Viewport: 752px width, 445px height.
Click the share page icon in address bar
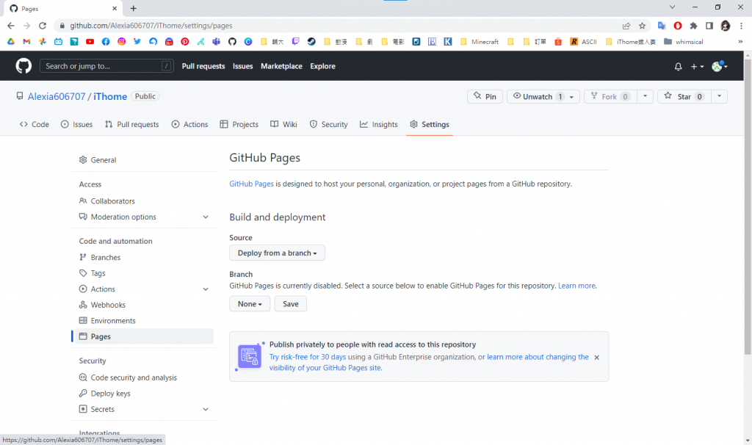(x=626, y=26)
